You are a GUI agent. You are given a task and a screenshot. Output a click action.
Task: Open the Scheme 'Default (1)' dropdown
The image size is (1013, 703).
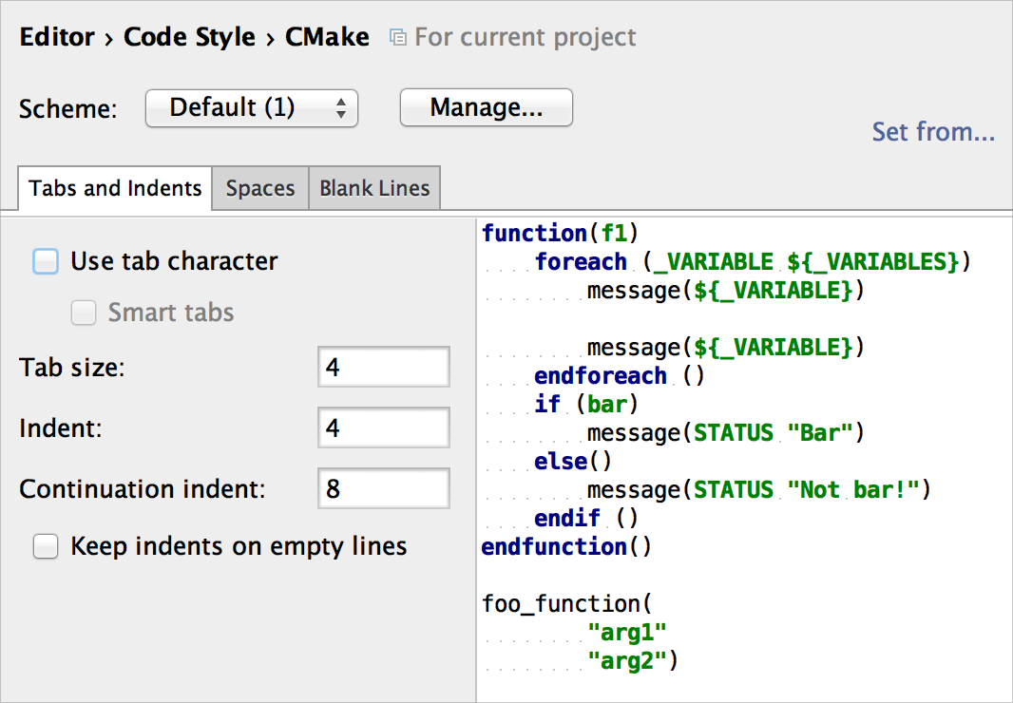pyautogui.click(x=252, y=108)
